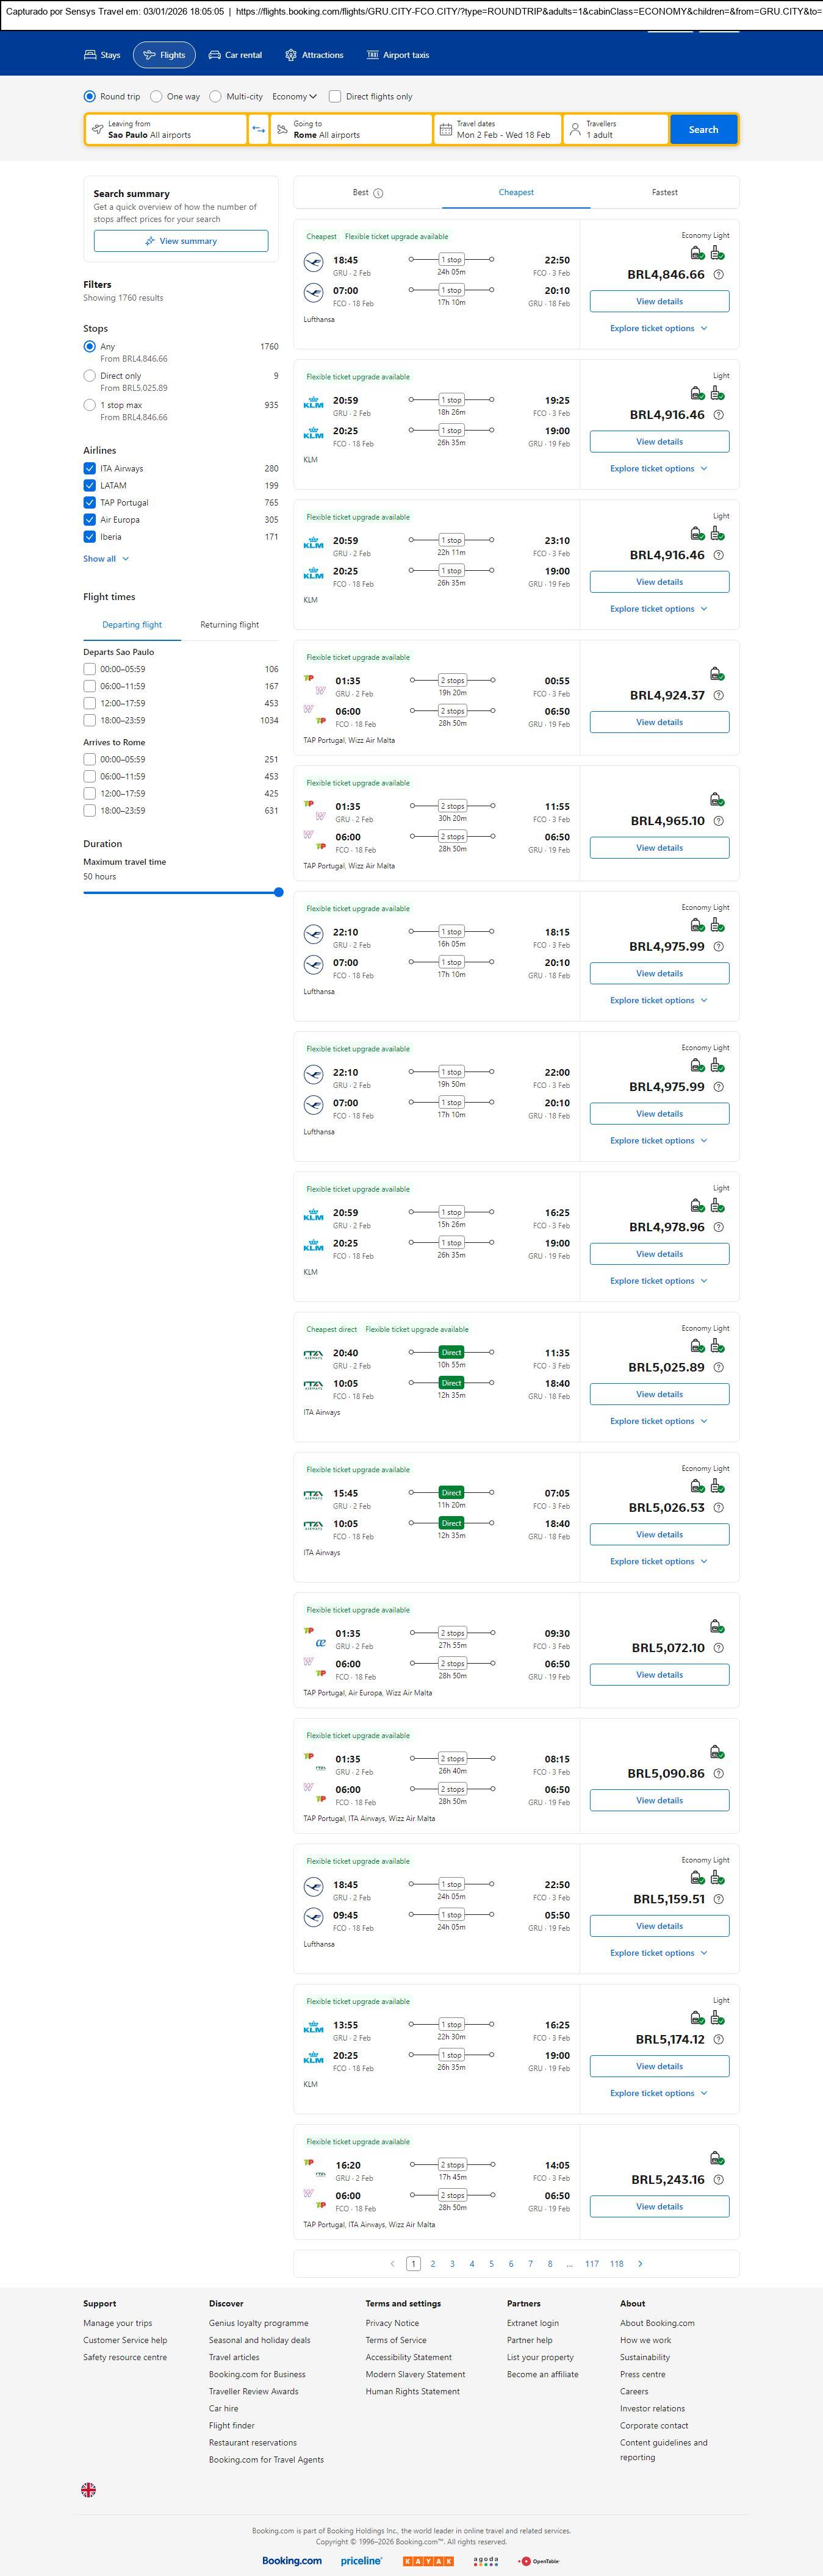823x2576 pixels.
Task: Select the Direct only stops filter
Action: coord(90,376)
